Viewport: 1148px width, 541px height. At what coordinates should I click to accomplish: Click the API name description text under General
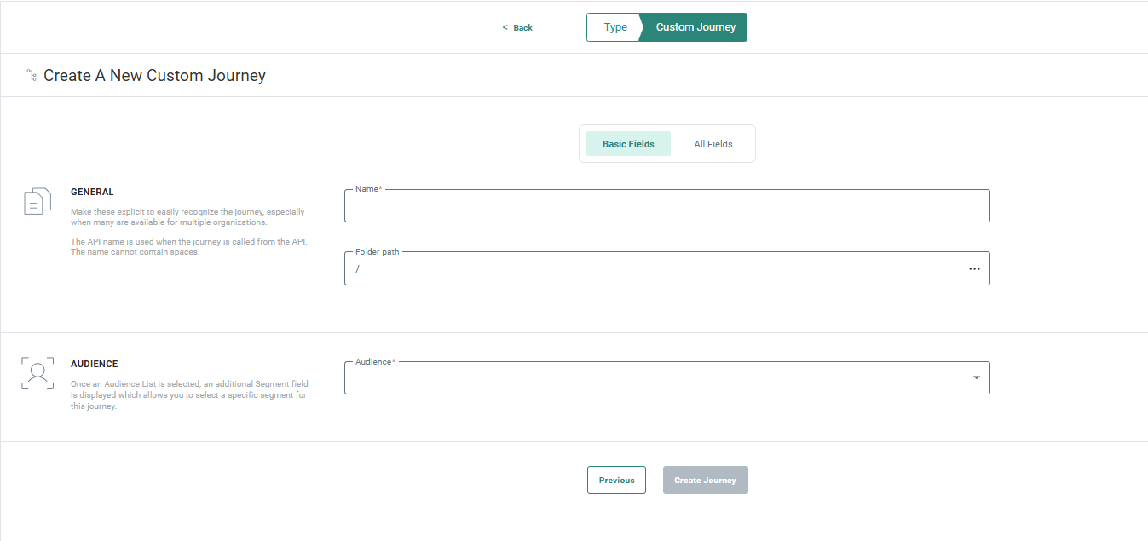[x=188, y=246]
